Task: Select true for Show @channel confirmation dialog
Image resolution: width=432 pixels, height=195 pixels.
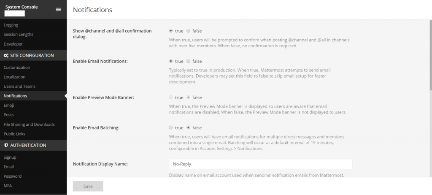Action: [170, 31]
